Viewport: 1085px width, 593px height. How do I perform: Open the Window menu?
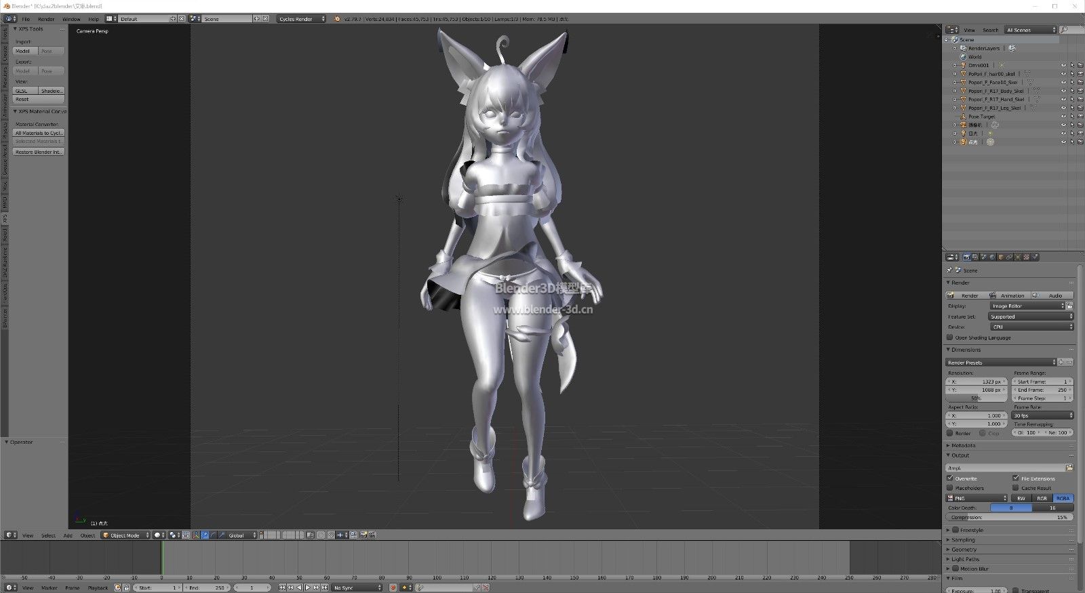point(71,19)
